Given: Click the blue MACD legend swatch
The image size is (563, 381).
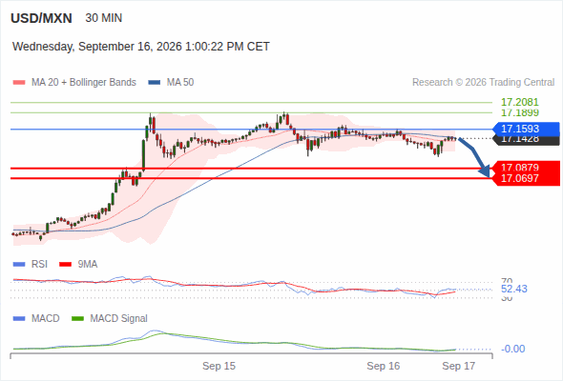Looking at the screenshot, I should [19, 319].
